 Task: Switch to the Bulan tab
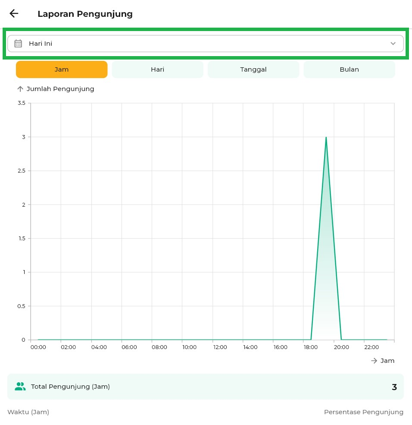click(349, 69)
